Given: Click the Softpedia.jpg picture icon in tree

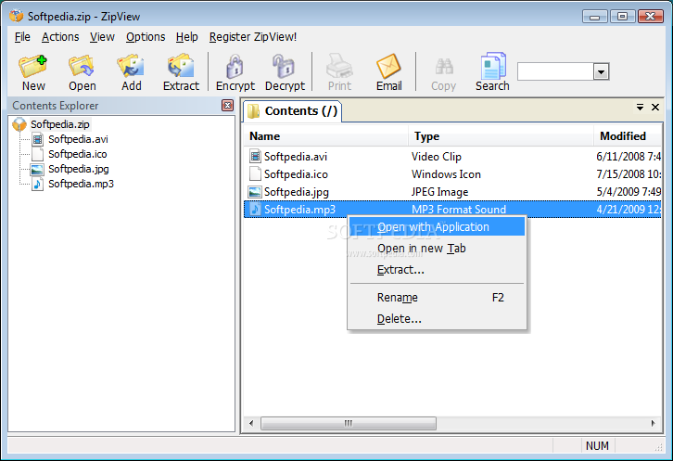Looking at the screenshot, I should click(x=37, y=169).
